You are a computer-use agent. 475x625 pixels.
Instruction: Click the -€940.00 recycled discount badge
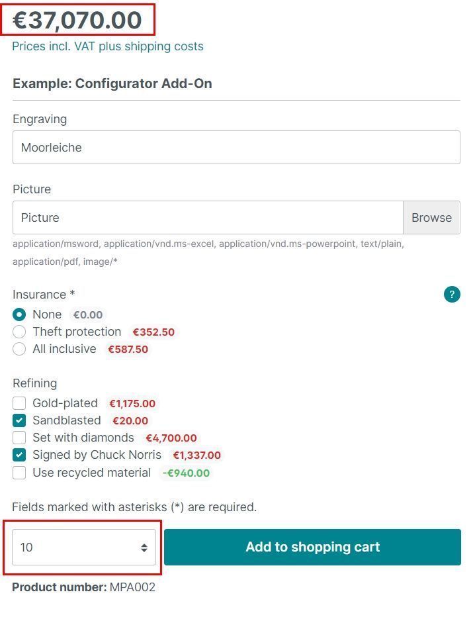coord(186,473)
